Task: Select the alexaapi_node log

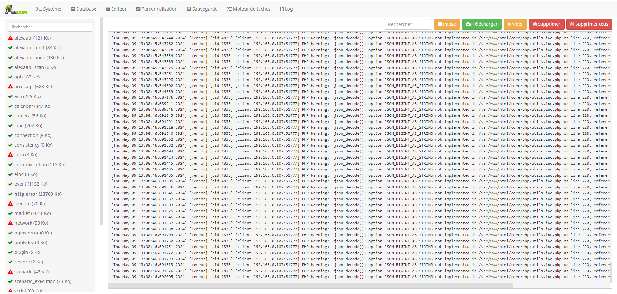Action: tap(39, 58)
